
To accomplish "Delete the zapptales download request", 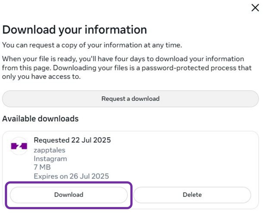I will (x=192, y=195).
